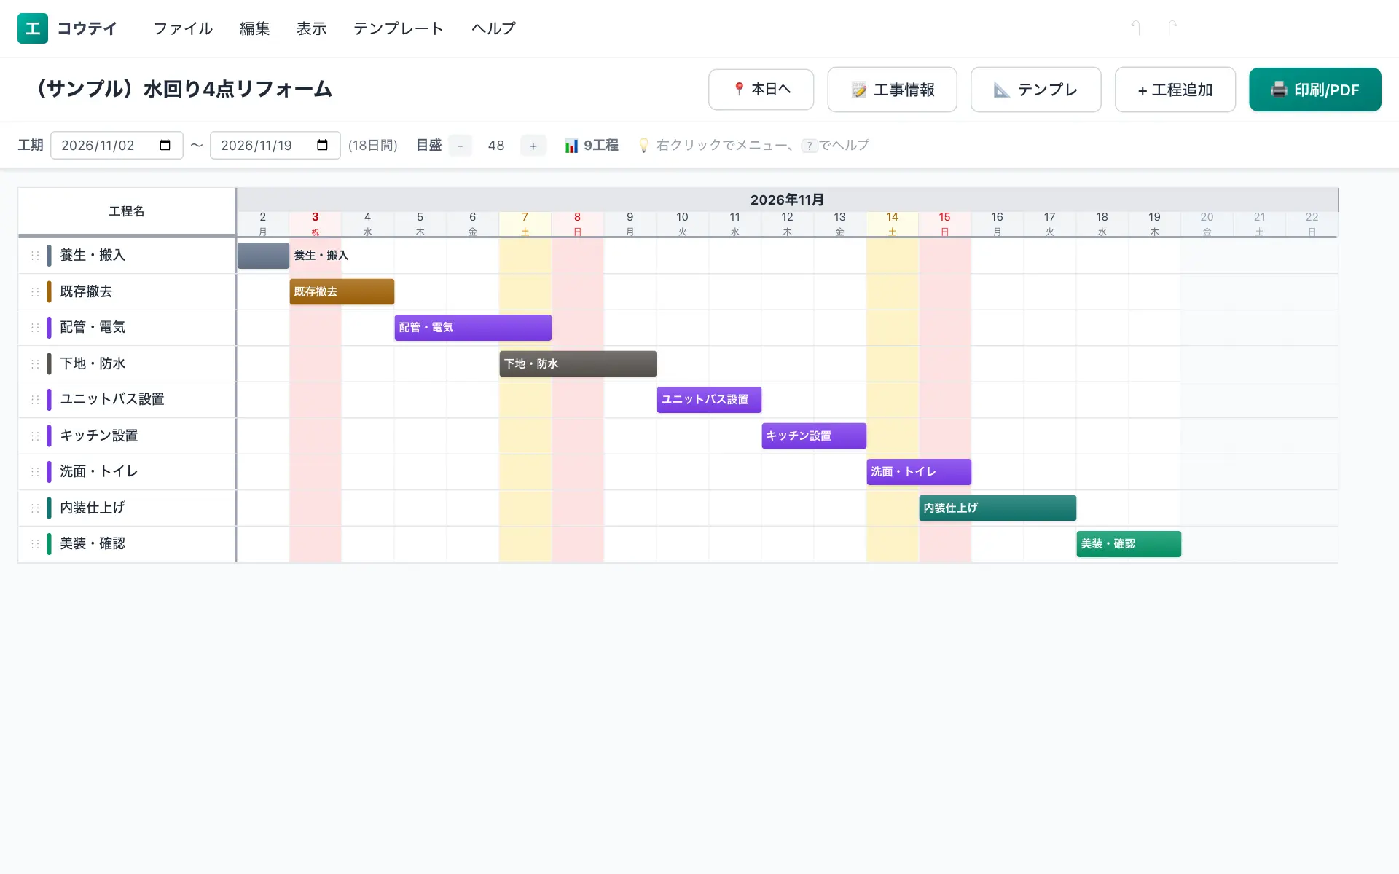Open the 編集 menu

(255, 28)
